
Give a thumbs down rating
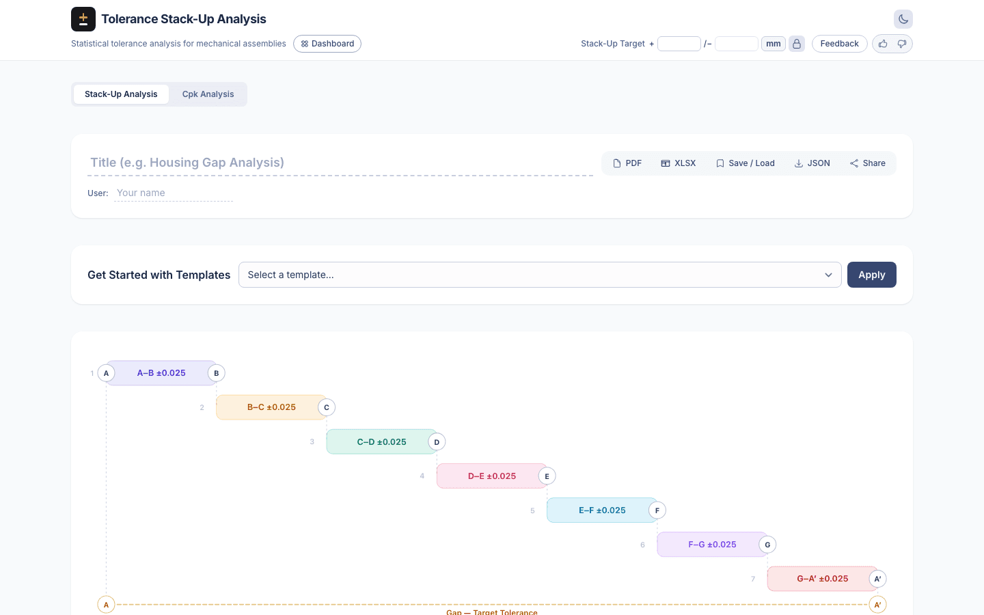pyautogui.click(x=901, y=43)
